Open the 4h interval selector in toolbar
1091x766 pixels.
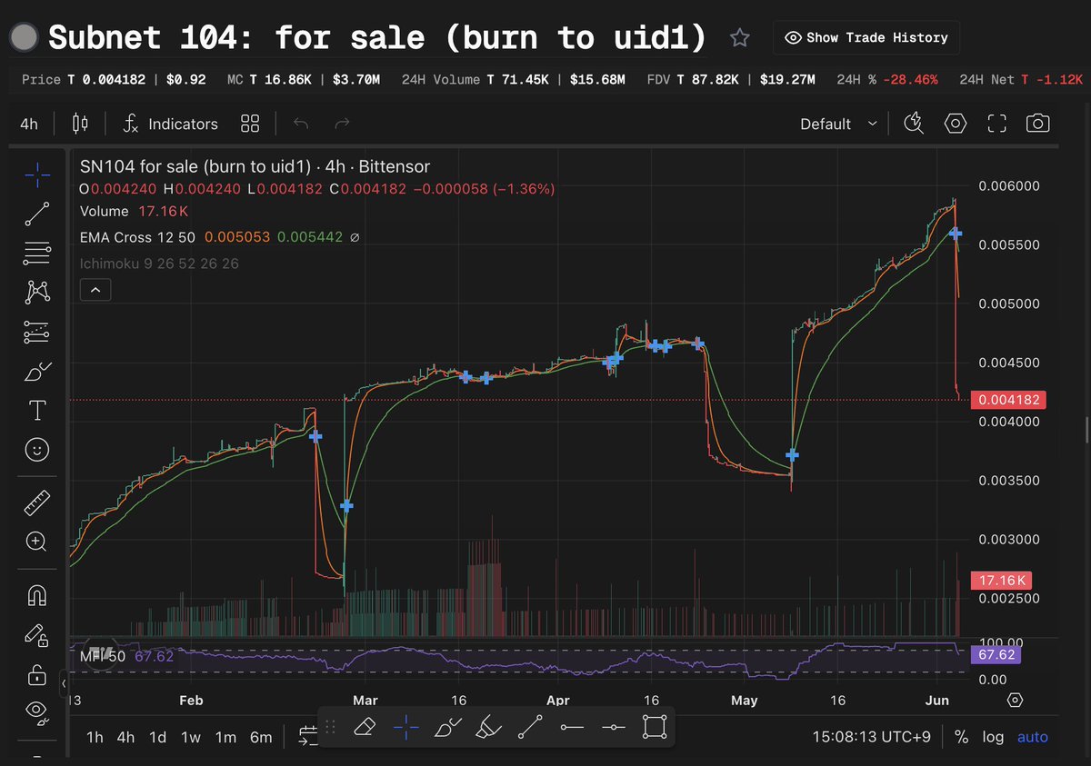(29, 124)
